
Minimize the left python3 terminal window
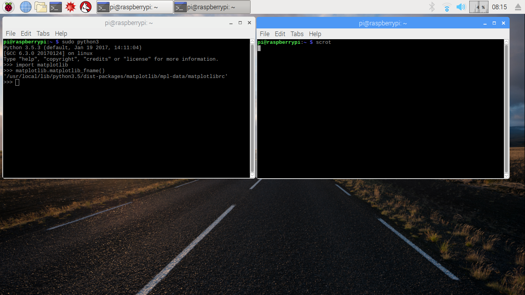point(231,23)
